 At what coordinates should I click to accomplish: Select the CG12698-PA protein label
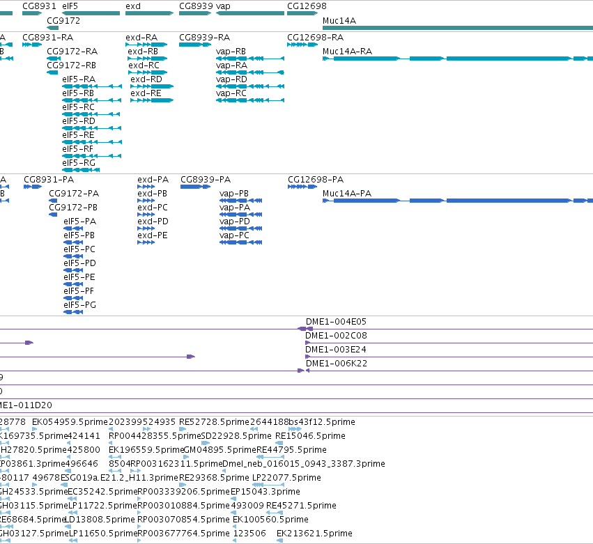coord(316,179)
